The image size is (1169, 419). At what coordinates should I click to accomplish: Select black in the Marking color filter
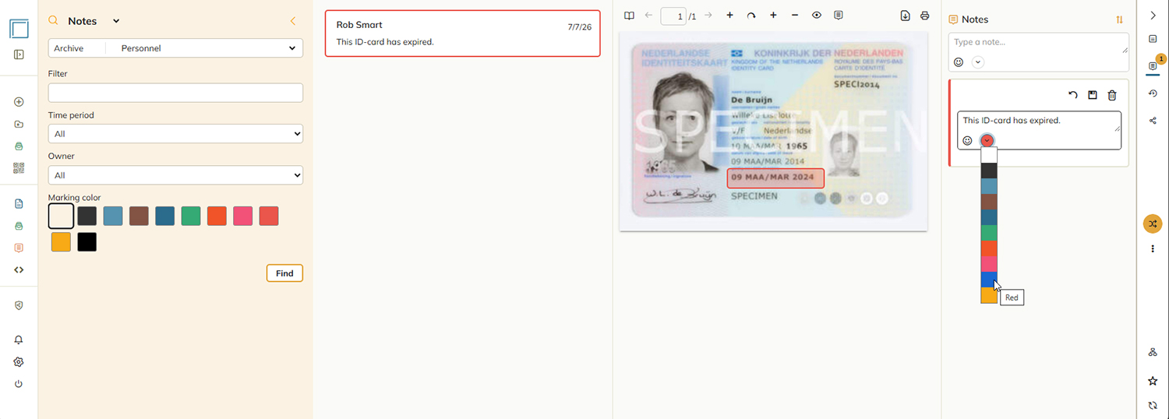(x=87, y=241)
